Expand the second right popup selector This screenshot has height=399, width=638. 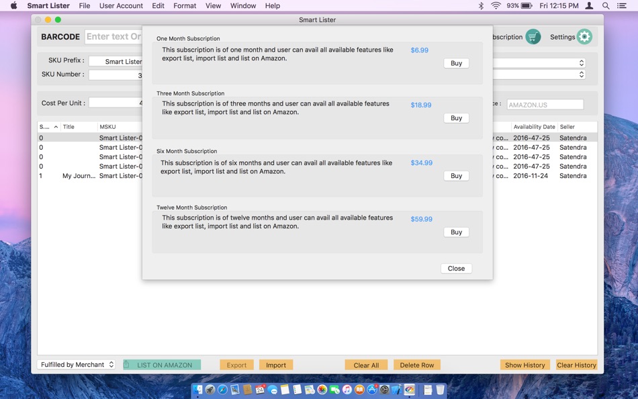(x=539, y=75)
